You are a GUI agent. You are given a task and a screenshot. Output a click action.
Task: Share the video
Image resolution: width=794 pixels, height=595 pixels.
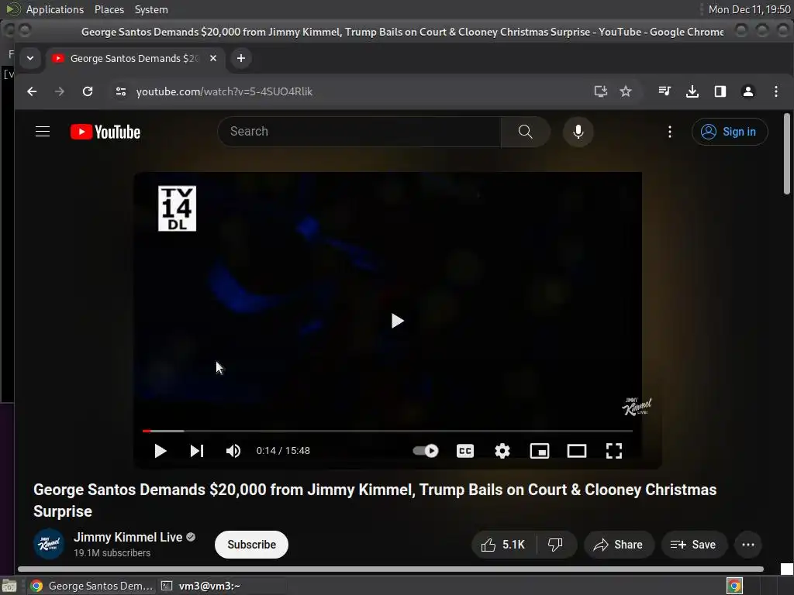[618, 545]
